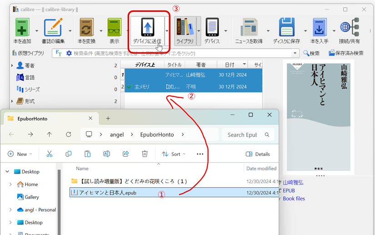Viewport: 375px width, 235px height.
Task: Click the Search (検索) button
Action: point(311,53)
